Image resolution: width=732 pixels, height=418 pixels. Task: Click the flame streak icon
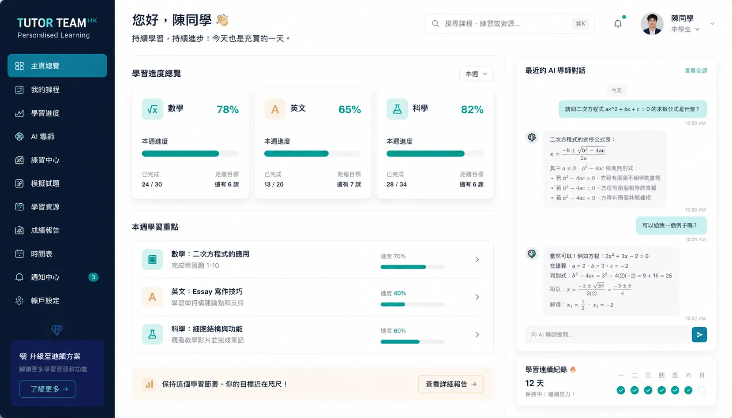coord(573,369)
